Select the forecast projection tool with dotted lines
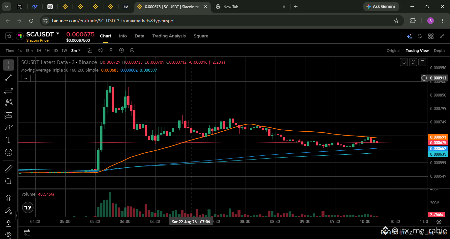The image size is (450, 239). tap(9, 115)
